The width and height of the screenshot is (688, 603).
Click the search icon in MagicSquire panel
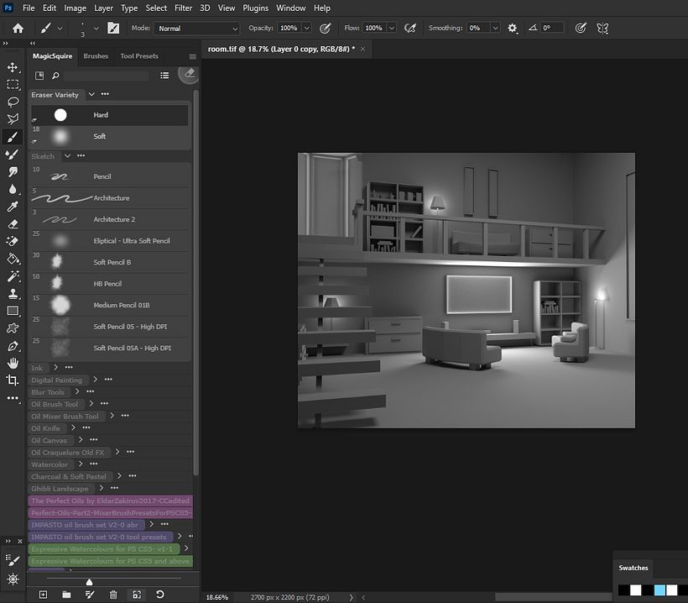click(x=55, y=76)
